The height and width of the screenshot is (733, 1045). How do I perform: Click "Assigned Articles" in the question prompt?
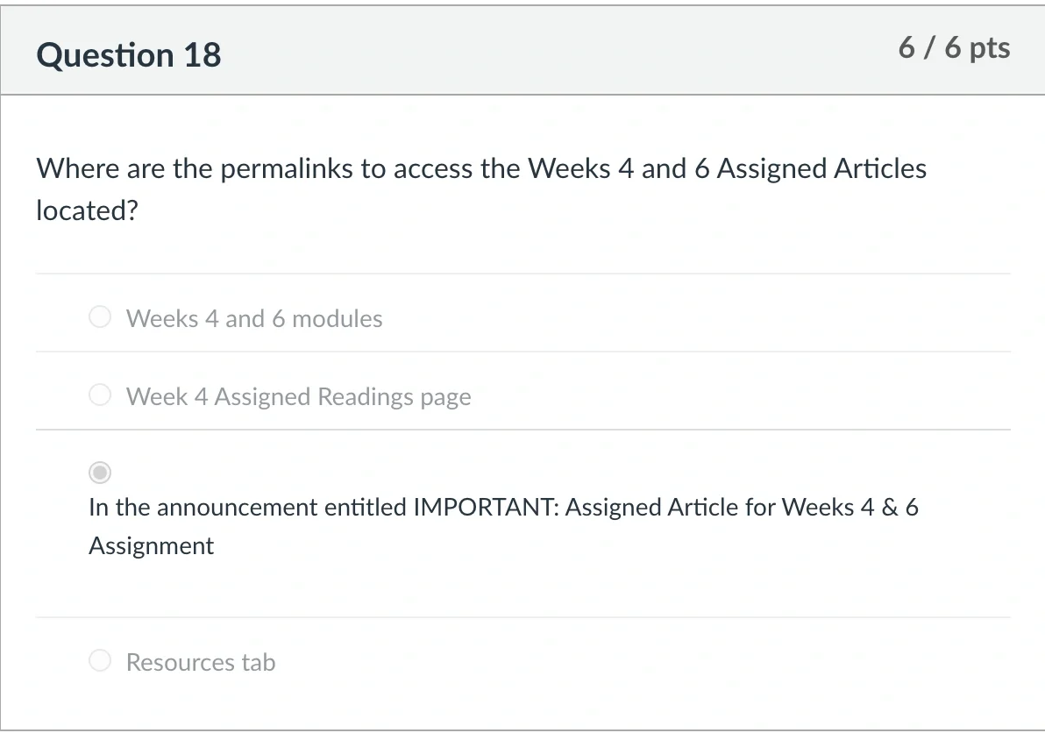click(821, 168)
